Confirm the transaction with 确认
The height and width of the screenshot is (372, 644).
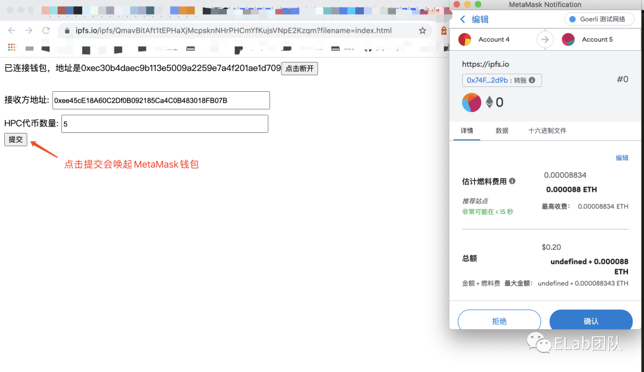[x=591, y=320]
